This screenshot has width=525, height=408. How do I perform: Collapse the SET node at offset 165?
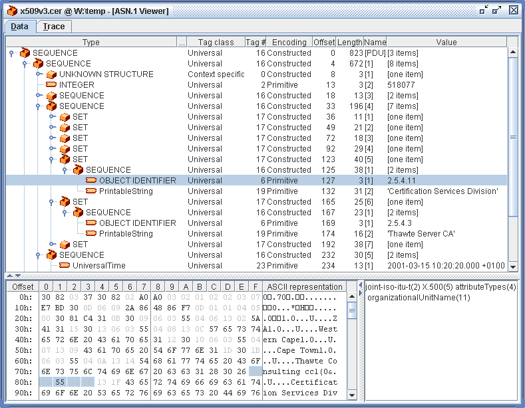click(x=51, y=202)
